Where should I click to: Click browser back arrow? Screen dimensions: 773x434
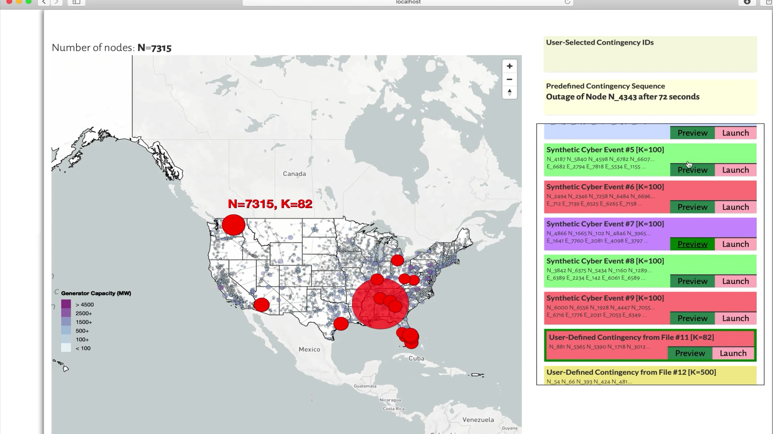[x=44, y=2]
